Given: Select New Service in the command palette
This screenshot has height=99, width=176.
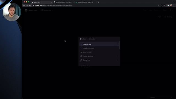Looking at the screenshot, I should click(x=99, y=44).
